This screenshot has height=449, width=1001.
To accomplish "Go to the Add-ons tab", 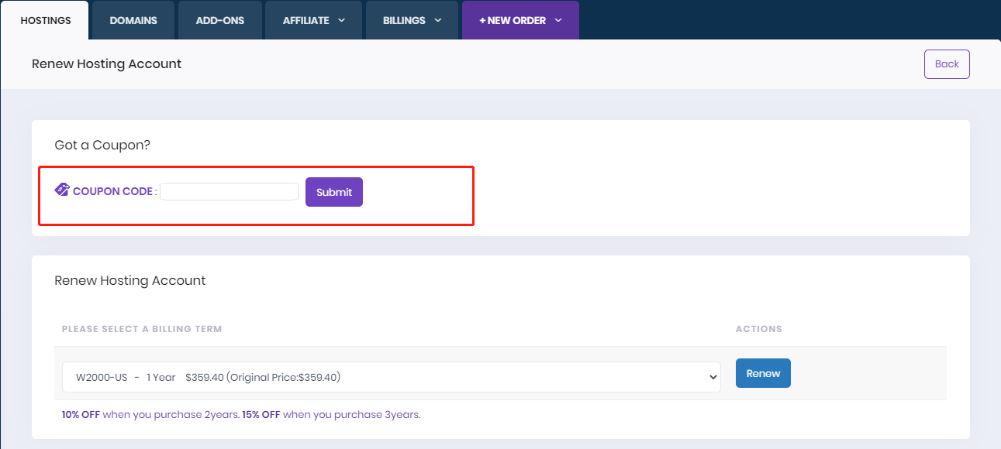I will point(219,20).
